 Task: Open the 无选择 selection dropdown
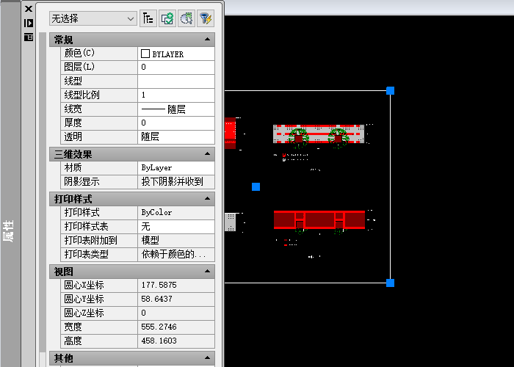tap(93, 18)
